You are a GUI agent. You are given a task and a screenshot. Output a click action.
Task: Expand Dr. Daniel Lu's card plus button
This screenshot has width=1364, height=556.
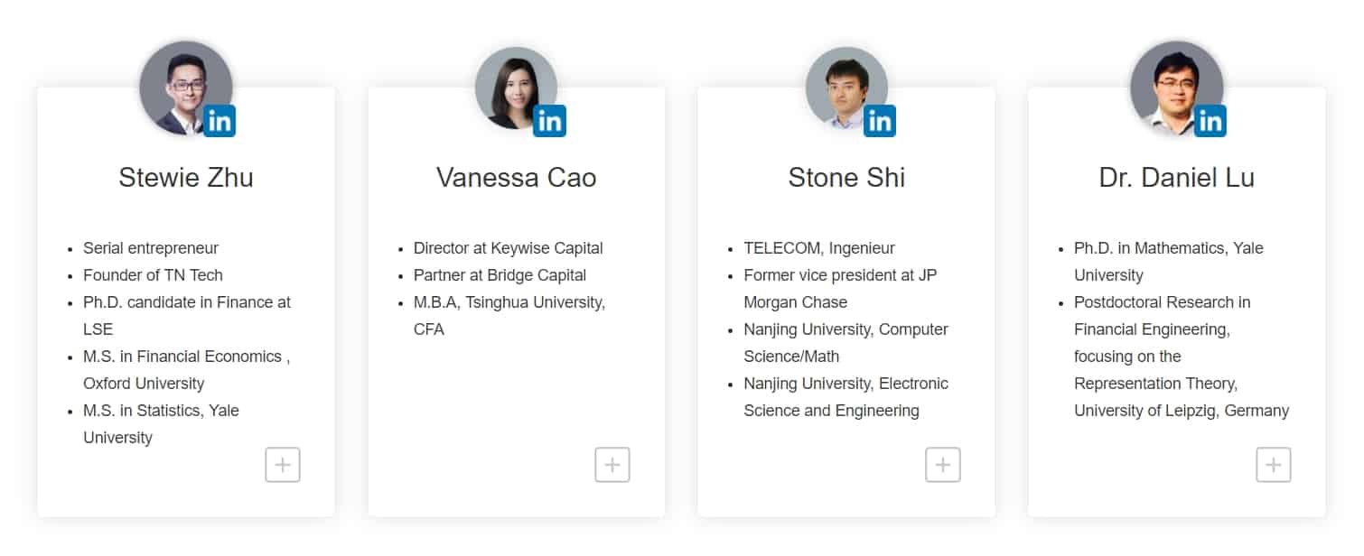click(1274, 465)
